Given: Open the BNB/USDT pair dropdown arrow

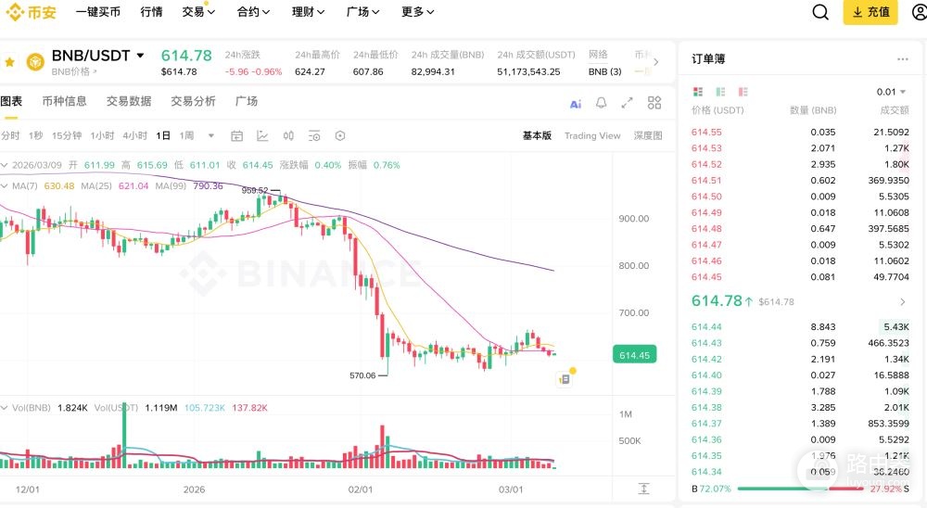Looking at the screenshot, I should pyautogui.click(x=141, y=56).
